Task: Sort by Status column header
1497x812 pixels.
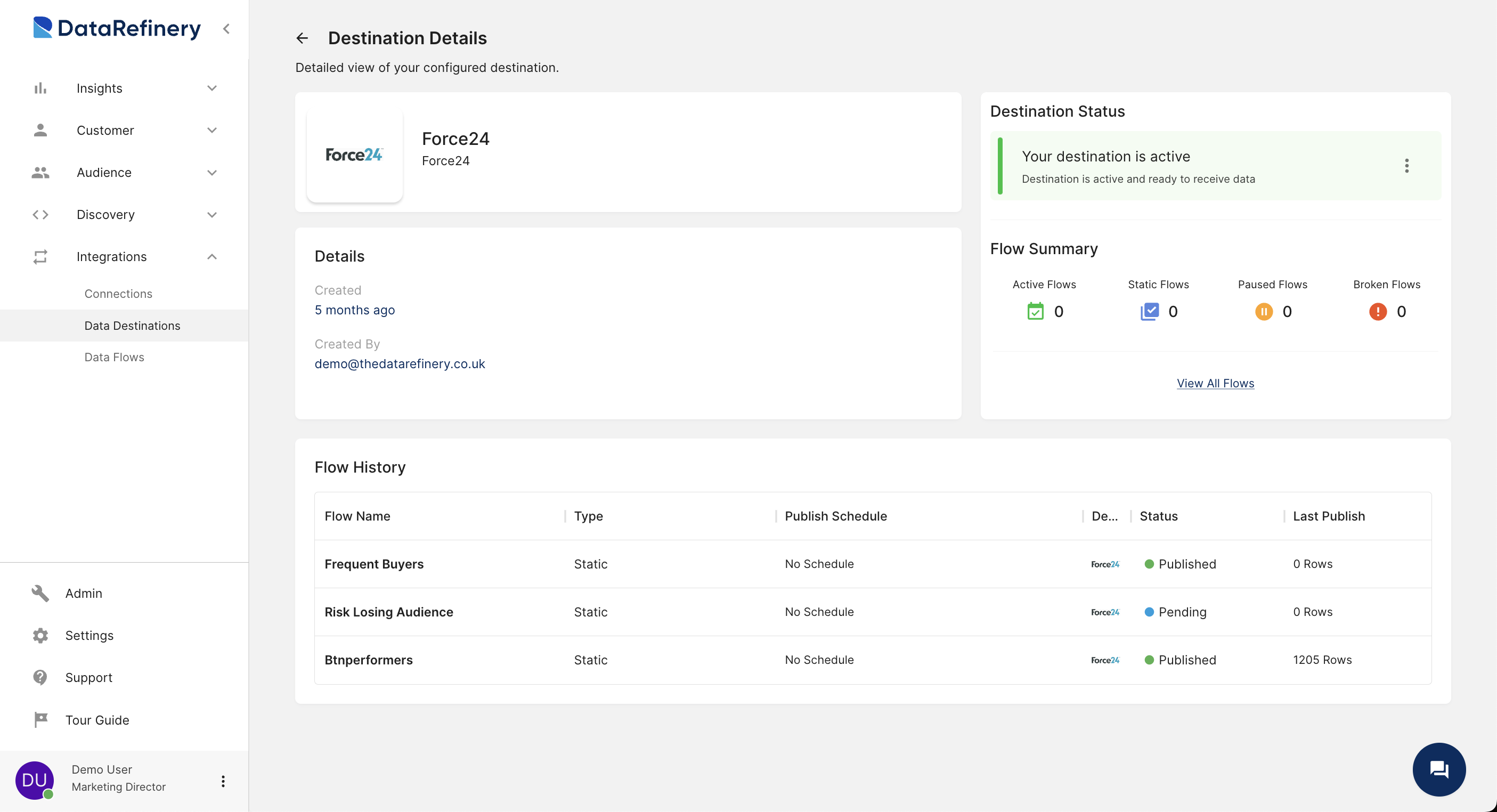Action: (x=1158, y=516)
